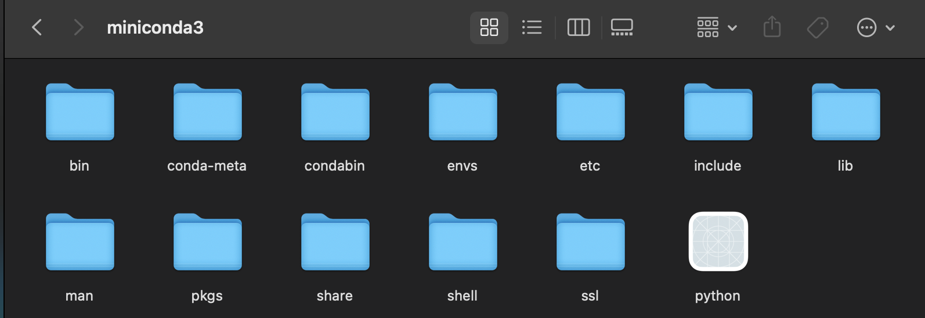
Task: Click the 'include' name label
Action: [x=718, y=166]
